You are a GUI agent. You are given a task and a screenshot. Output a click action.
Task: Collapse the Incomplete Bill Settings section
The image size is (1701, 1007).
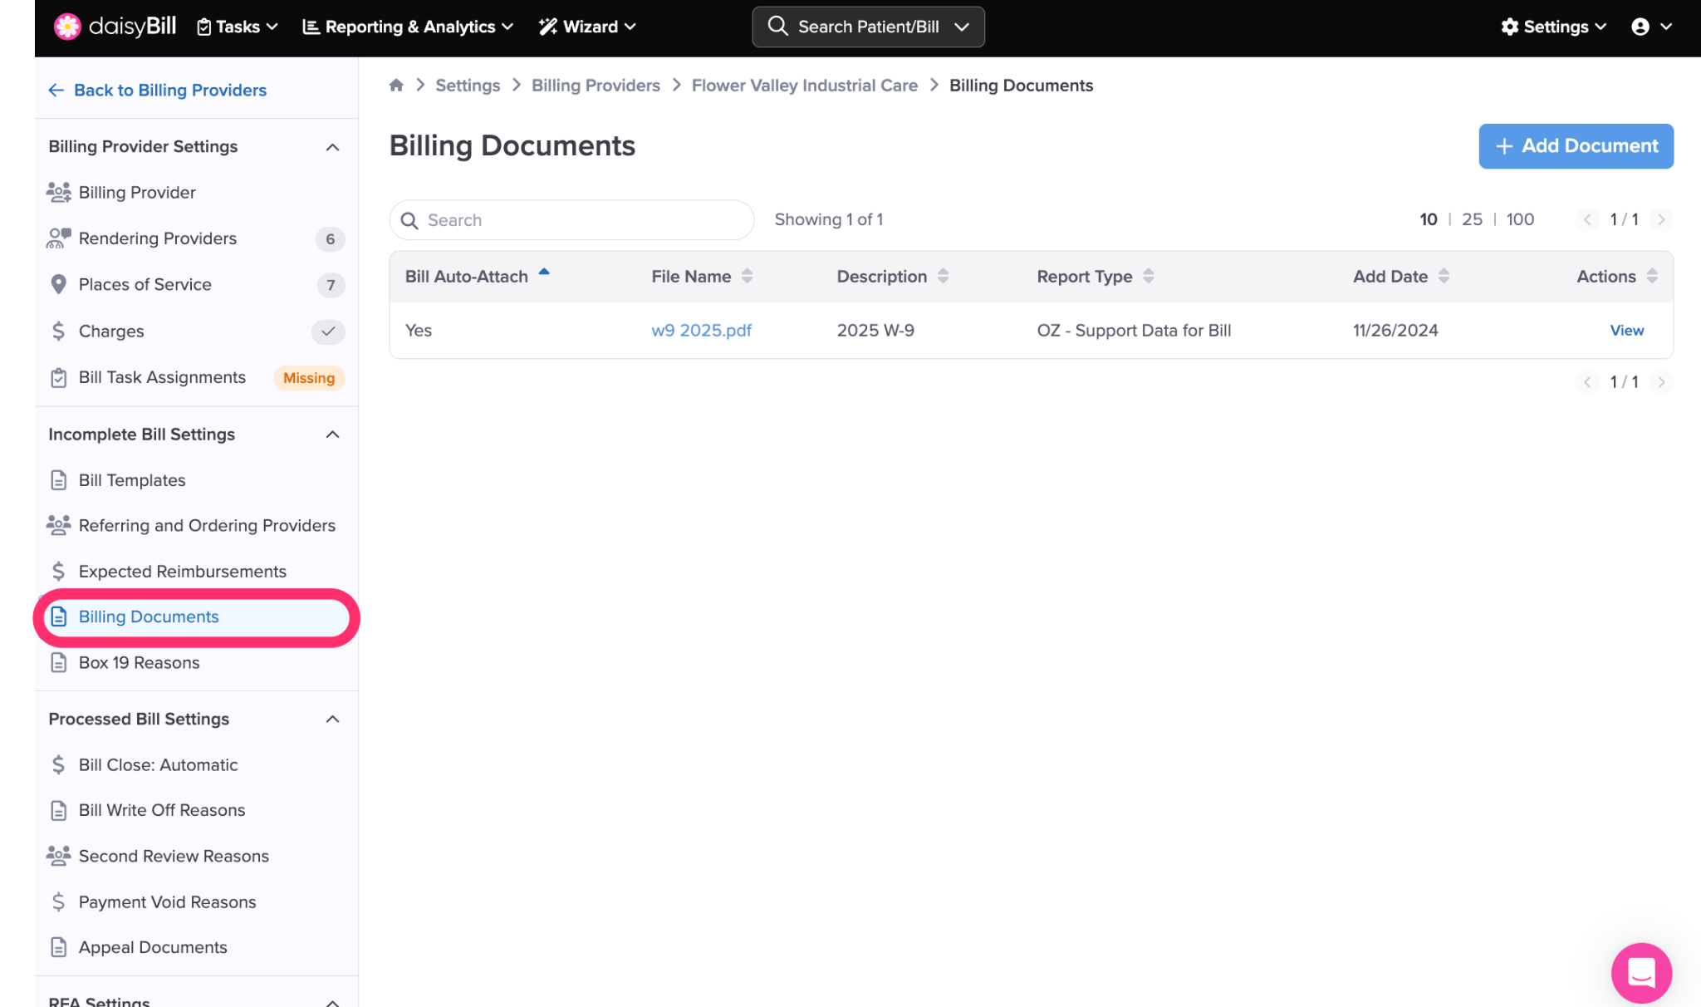[x=332, y=435]
